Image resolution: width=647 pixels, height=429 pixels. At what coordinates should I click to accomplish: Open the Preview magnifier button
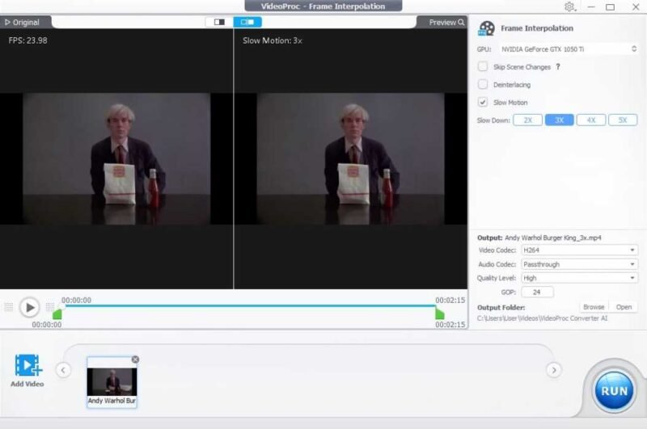coord(446,23)
